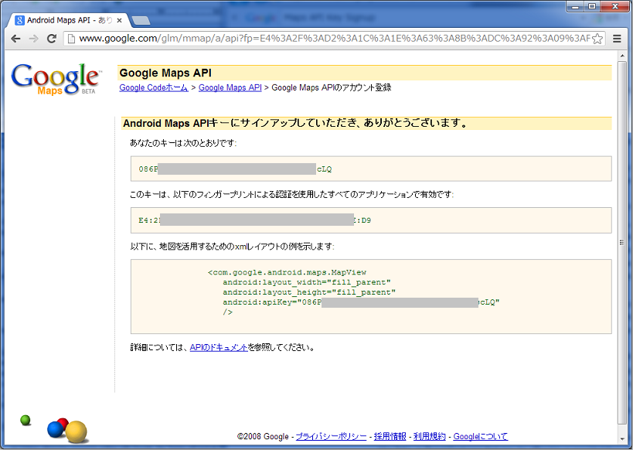The width and height of the screenshot is (633, 450).
Task: Click the android:layout_width code line
Action: click(307, 282)
